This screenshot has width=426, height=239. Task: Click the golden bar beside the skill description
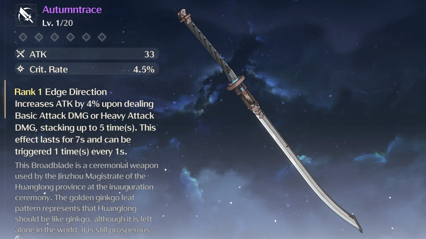[5, 99]
